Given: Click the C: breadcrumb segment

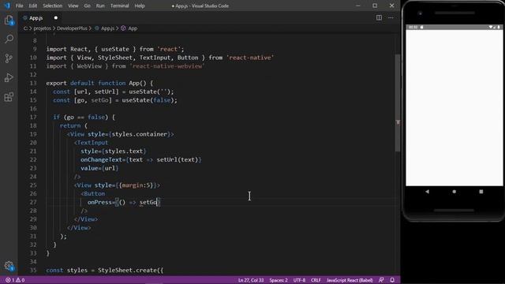Looking at the screenshot, I should coord(25,28).
